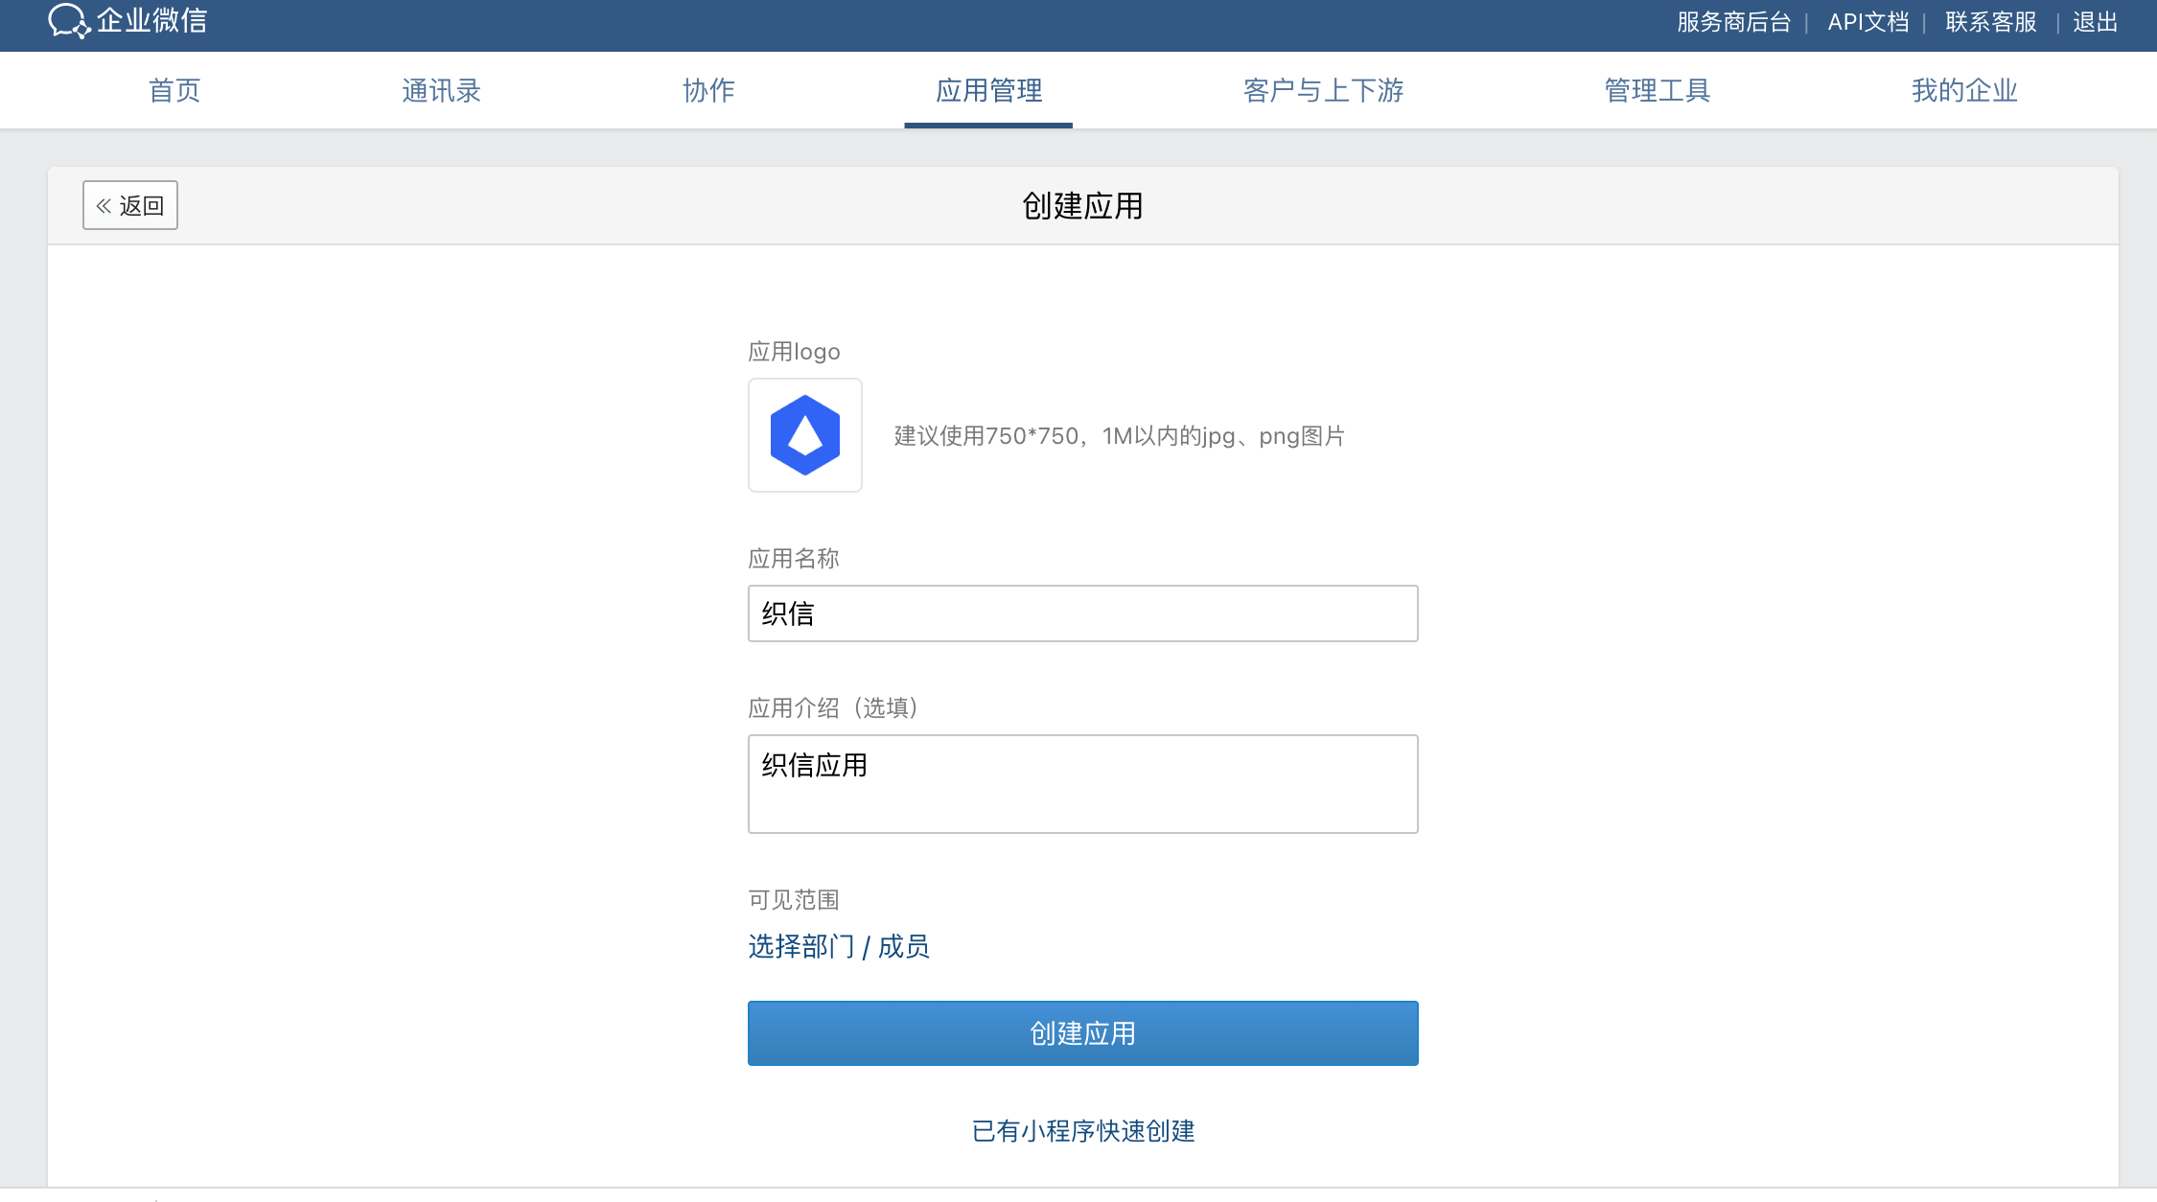Switch to 我的企业 tab

pos(1964,90)
